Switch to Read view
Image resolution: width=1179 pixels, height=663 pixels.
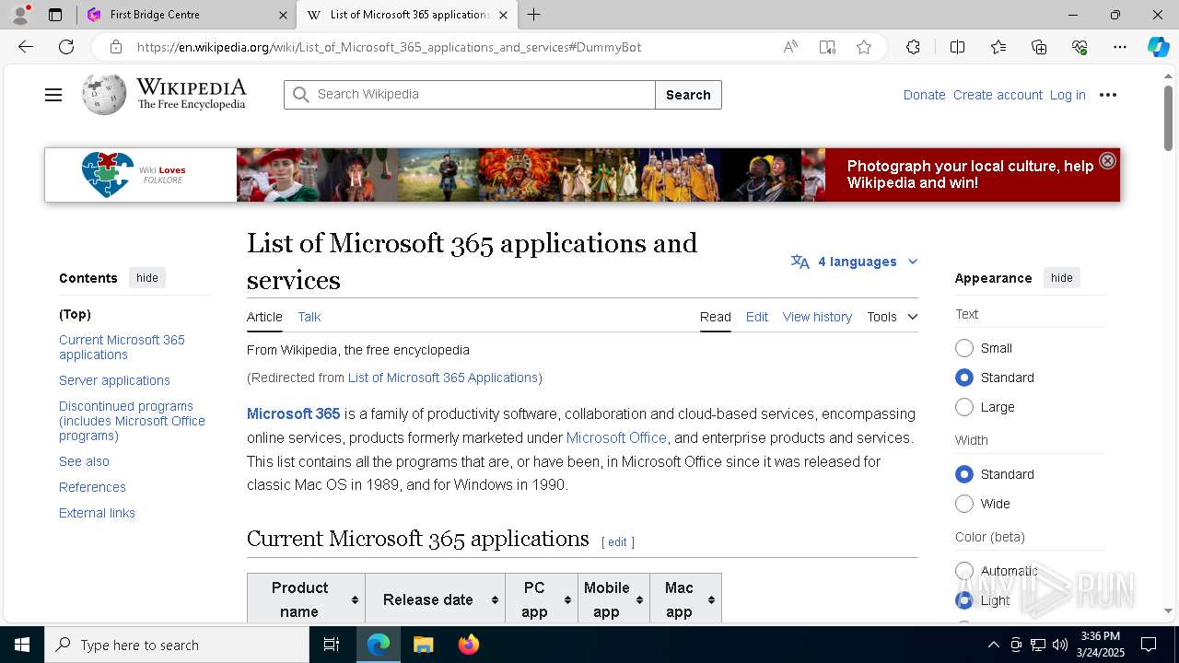[x=715, y=317]
